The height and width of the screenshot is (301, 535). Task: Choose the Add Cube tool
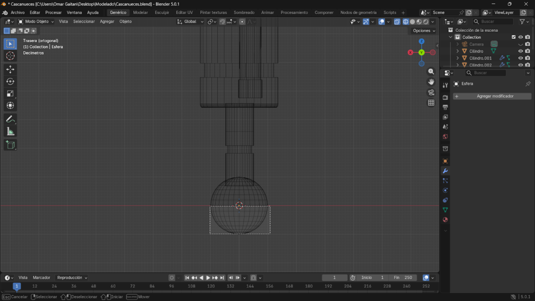pyautogui.click(x=10, y=145)
